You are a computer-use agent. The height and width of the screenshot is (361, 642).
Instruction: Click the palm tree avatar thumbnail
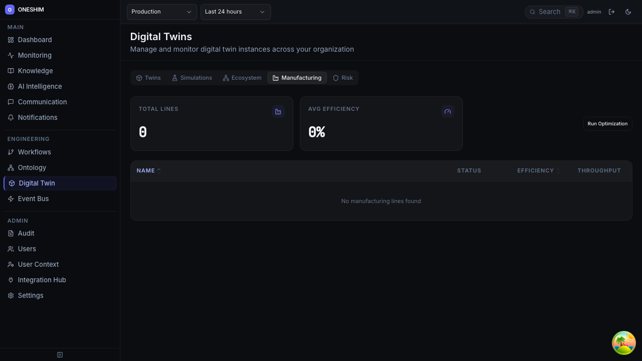(623, 343)
